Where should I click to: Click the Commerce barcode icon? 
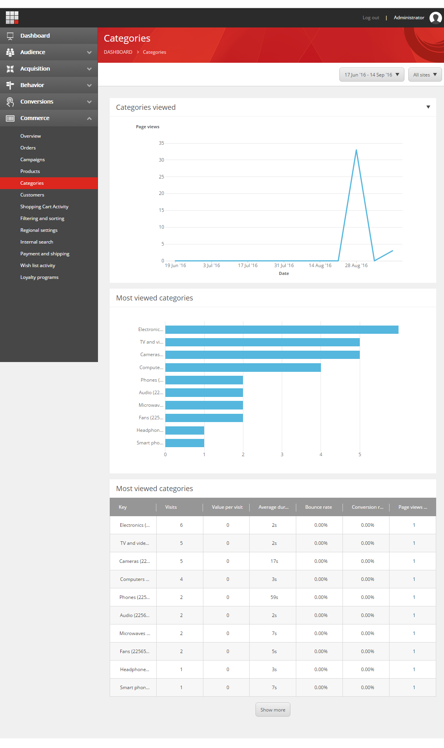(x=10, y=118)
